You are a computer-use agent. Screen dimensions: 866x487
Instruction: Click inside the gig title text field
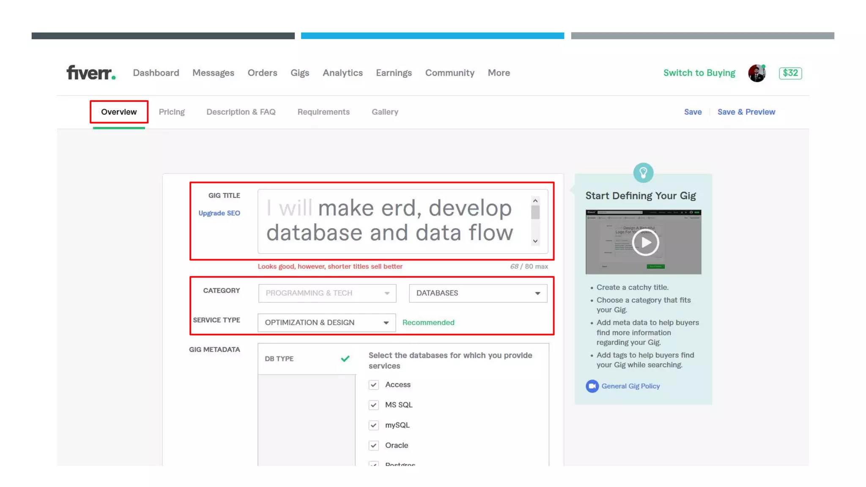tap(393, 221)
